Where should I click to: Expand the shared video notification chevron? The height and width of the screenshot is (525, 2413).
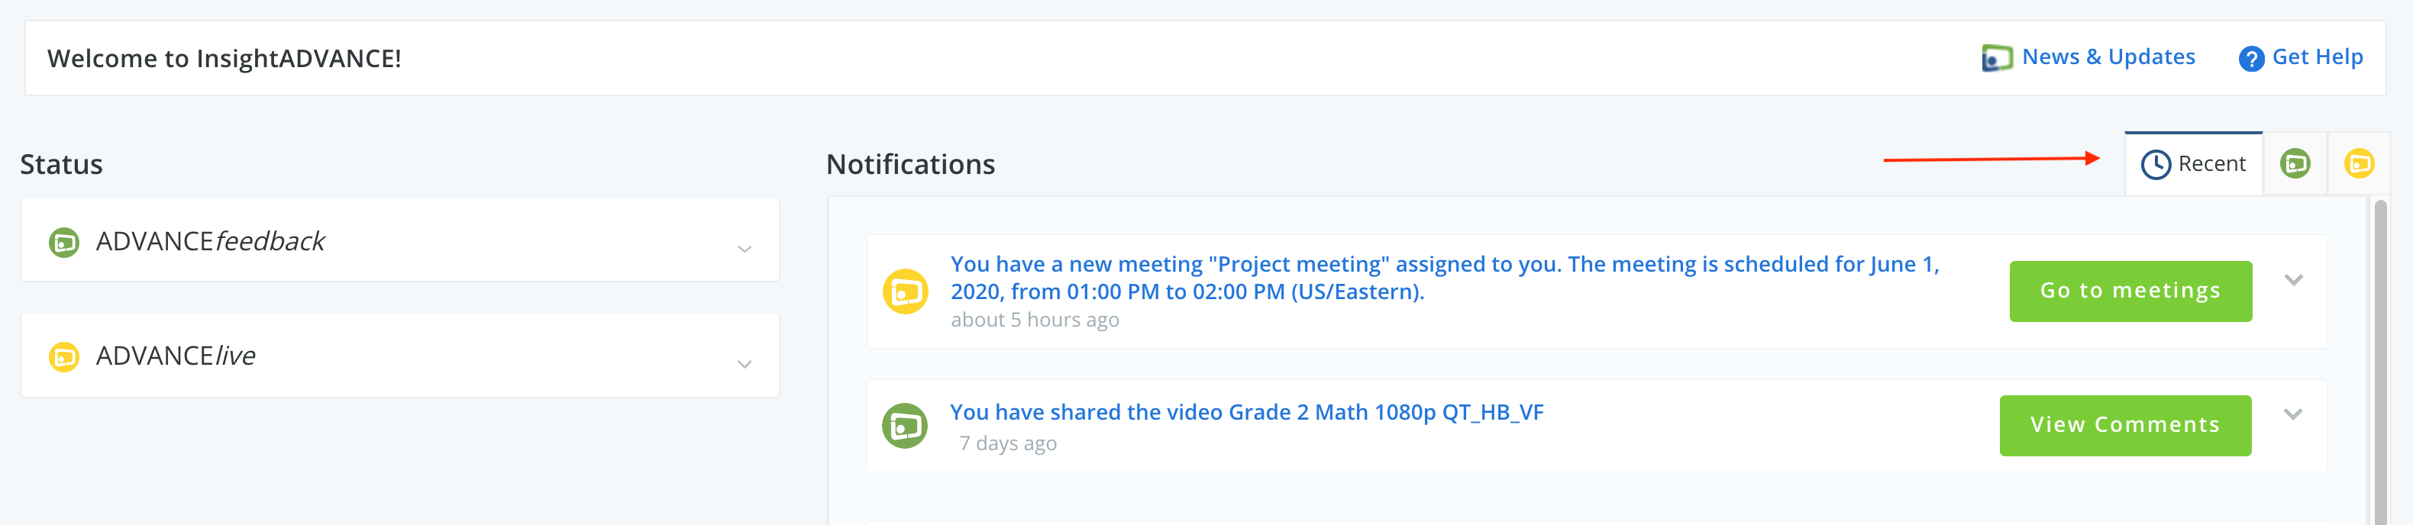(2292, 414)
